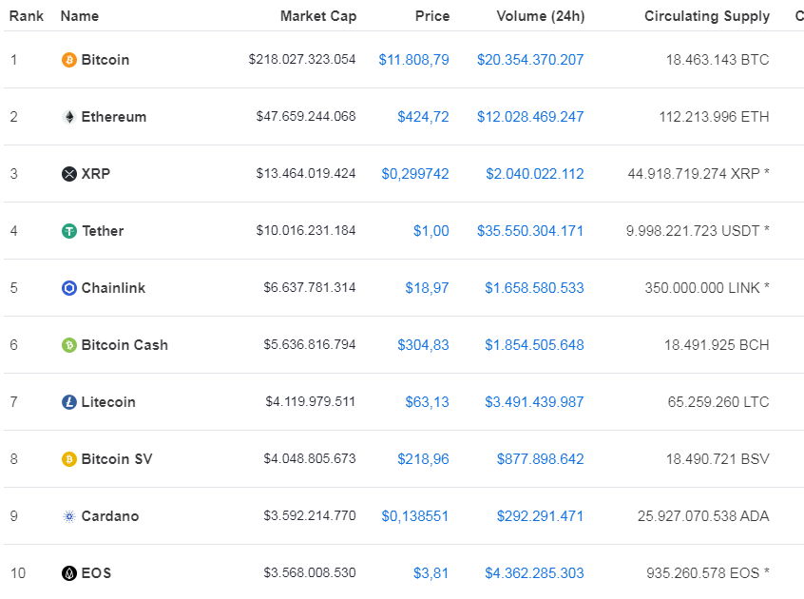Click Litecoin price $63,13

pos(427,402)
